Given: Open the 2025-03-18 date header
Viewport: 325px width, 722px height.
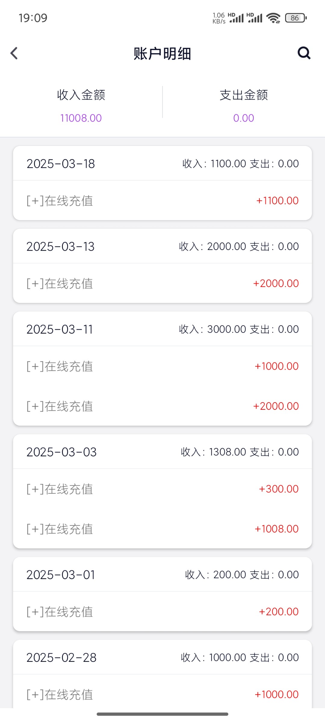Looking at the screenshot, I should point(61,164).
